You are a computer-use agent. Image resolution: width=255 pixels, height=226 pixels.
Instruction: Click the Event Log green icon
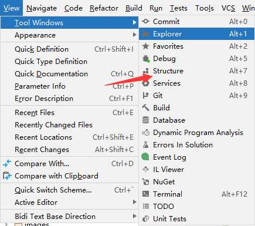tap(145, 157)
